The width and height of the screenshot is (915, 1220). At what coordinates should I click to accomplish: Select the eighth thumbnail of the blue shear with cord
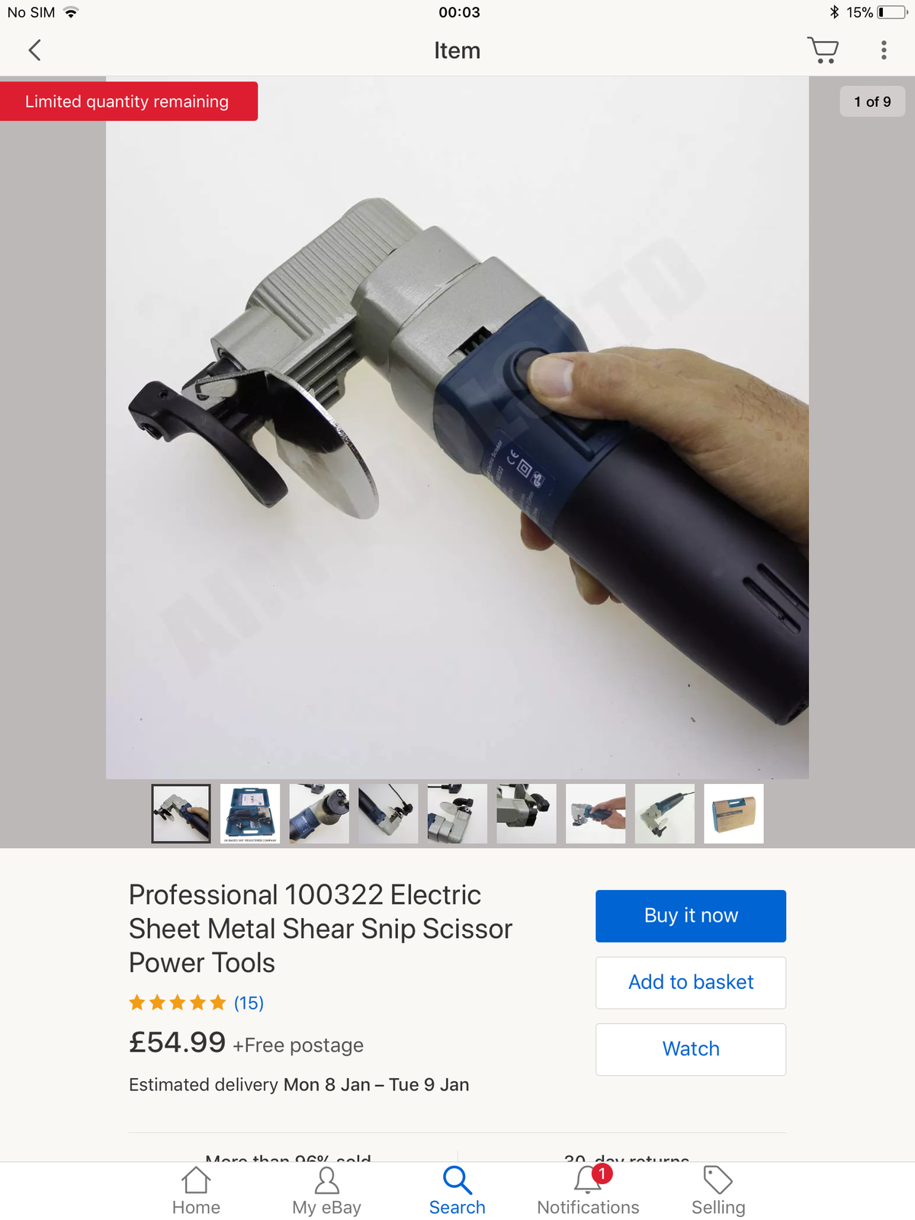pos(665,814)
